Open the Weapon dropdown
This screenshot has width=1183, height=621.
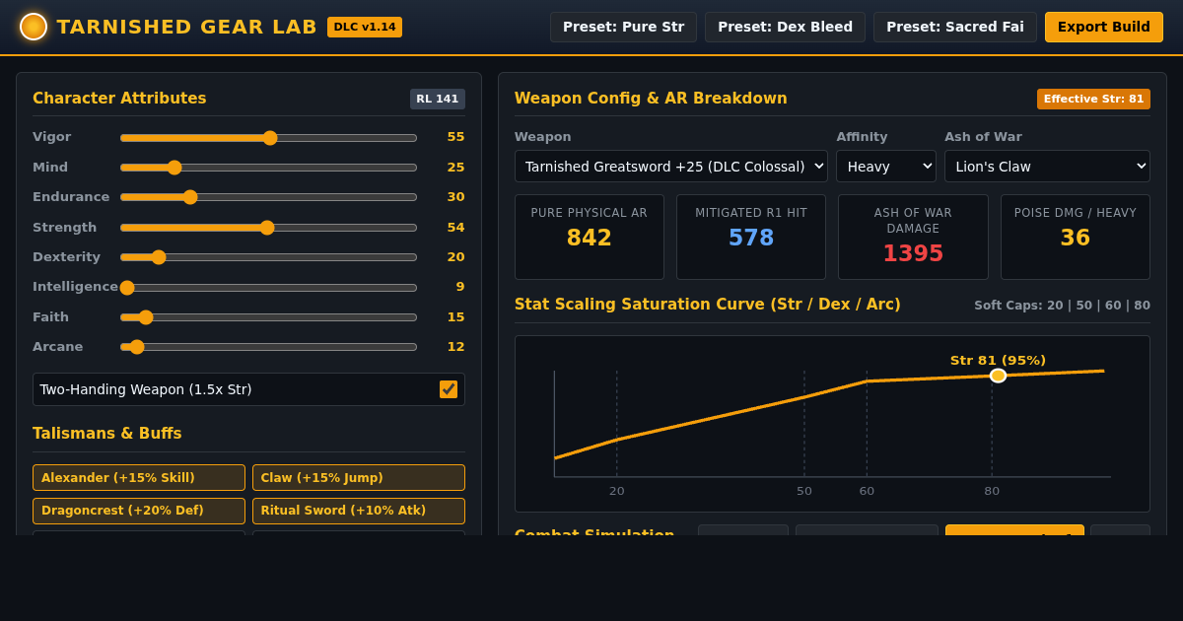coord(671,167)
